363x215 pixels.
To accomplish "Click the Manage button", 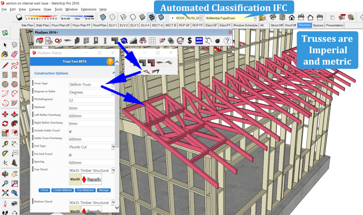I will click(x=104, y=190).
